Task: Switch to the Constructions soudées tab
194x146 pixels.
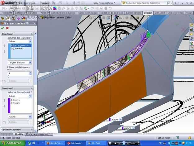Action: coord(63,13)
